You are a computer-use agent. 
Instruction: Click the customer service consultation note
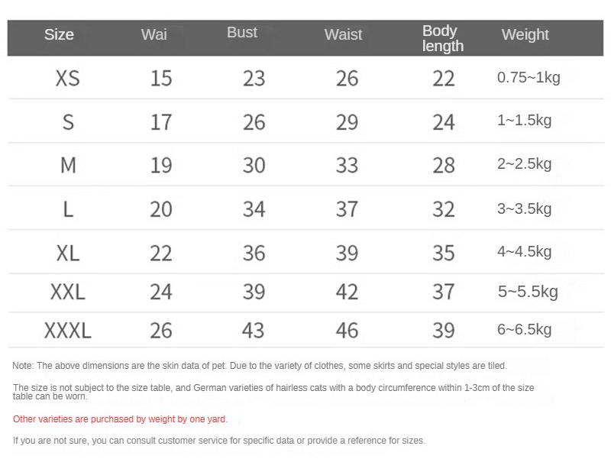219,441
